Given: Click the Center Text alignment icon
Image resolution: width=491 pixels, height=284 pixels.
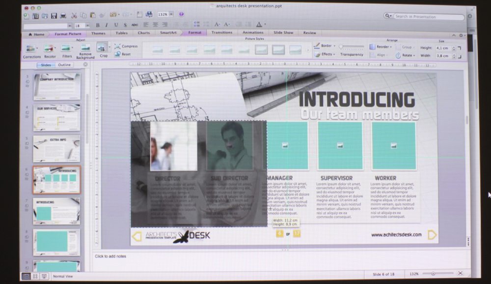Looking at the screenshot, I should [x=155, y=24].
